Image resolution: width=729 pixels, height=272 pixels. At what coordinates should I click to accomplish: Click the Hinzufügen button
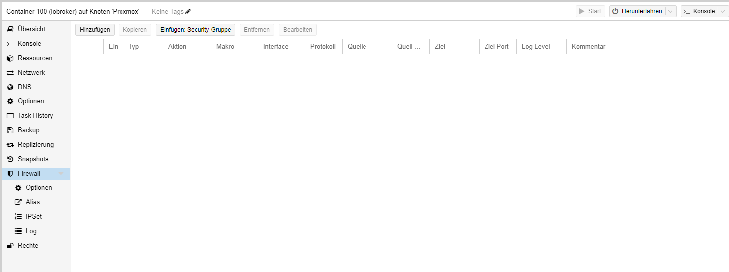point(95,30)
